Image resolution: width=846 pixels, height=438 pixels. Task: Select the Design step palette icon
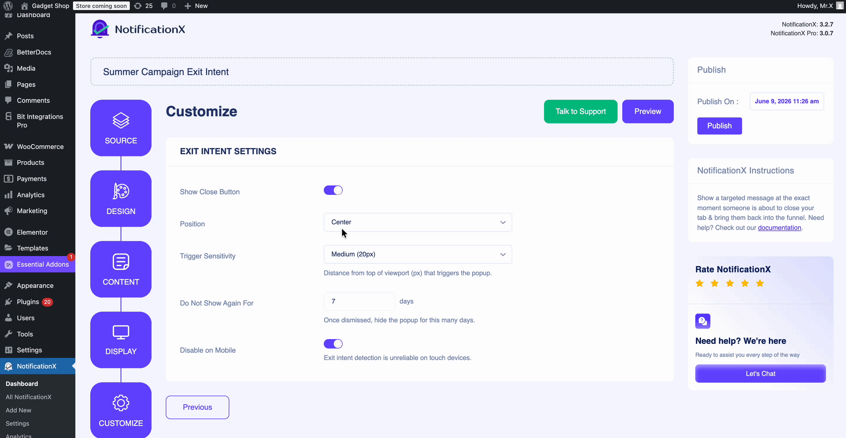[x=121, y=191]
